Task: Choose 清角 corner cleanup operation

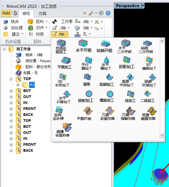Action: (x=87, y=80)
